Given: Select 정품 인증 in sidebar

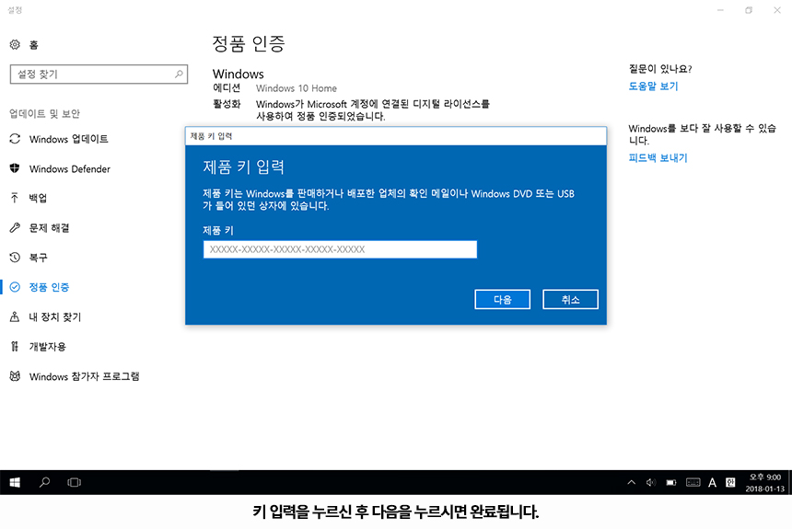Looking at the screenshot, I should [x=49, y=287].
